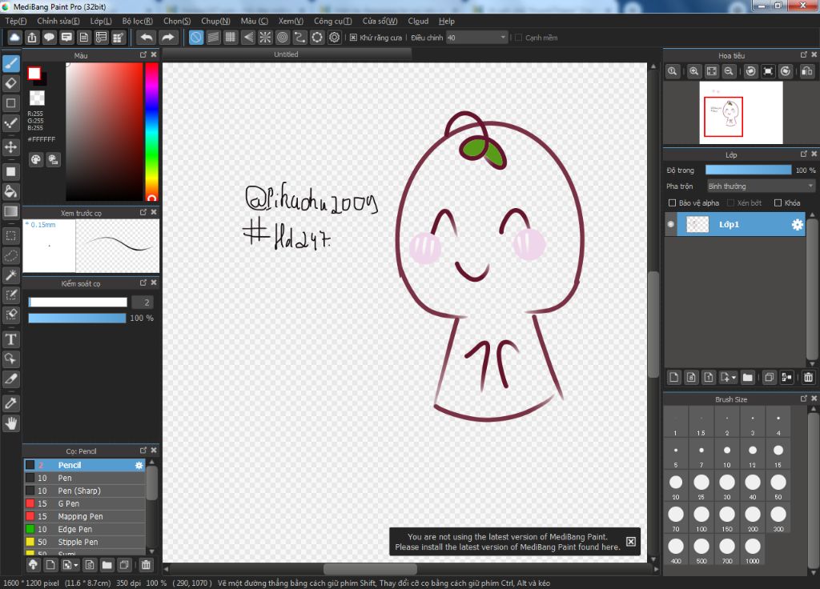
Task: Toggle the Khử răng cưa checkbox
Action: 353,38
